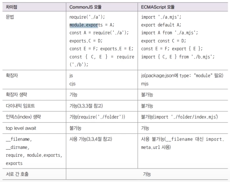Click the 확장자 생략 row label
This screenshot has height=182, width=230.
[16, 95]
